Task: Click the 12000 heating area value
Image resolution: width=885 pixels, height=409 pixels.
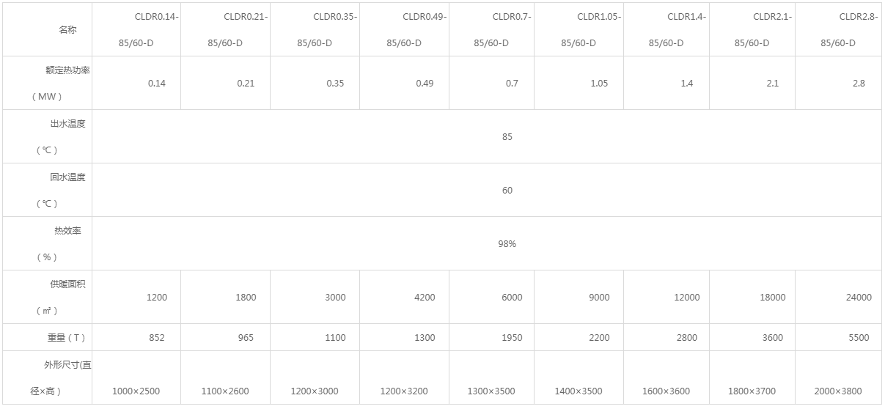Action: tap(686, 298)
